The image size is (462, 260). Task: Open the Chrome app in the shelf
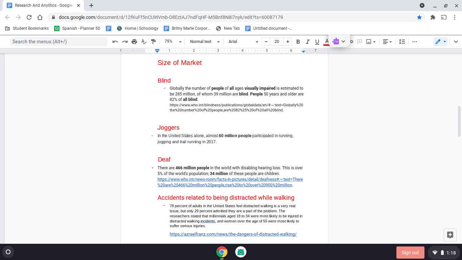coord(222,252)
